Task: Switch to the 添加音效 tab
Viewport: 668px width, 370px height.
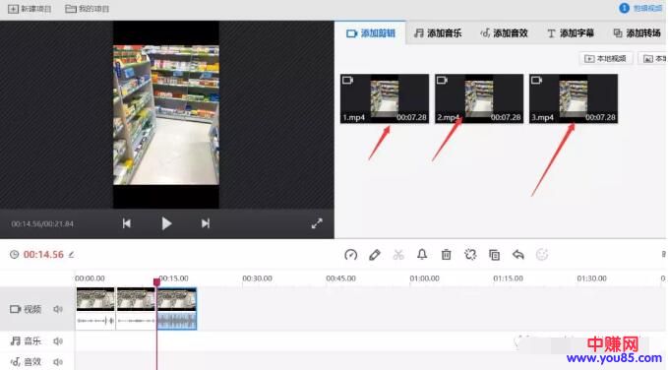Action: coord(504,33)
